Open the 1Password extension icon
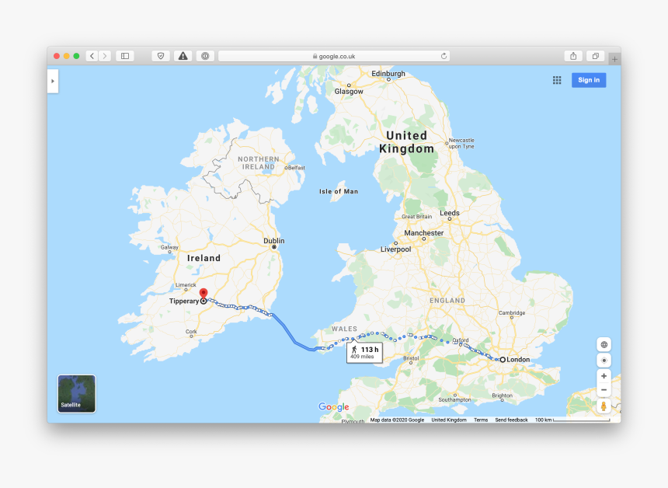The image size is (668, 488). [205, 56]
